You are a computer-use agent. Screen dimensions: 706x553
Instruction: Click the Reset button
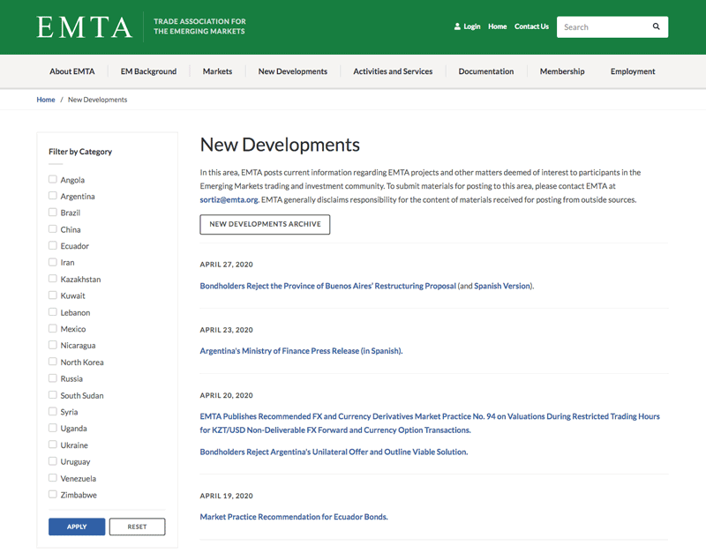pyautogui.click(x=137, y=527)
